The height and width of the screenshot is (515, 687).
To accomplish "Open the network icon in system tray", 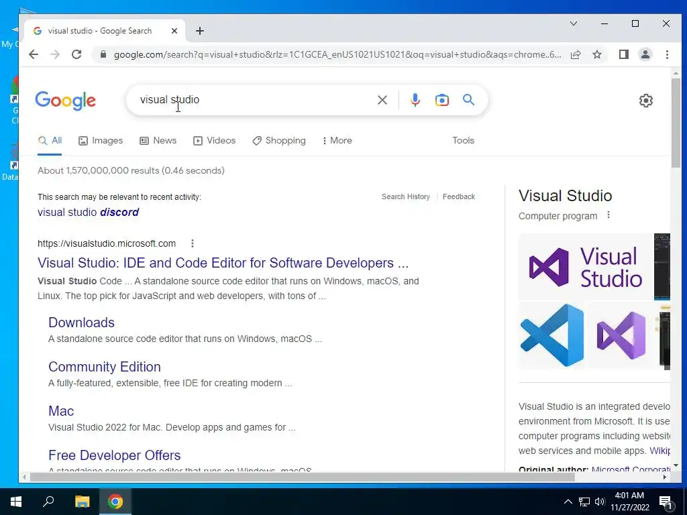I will [584, 502].
